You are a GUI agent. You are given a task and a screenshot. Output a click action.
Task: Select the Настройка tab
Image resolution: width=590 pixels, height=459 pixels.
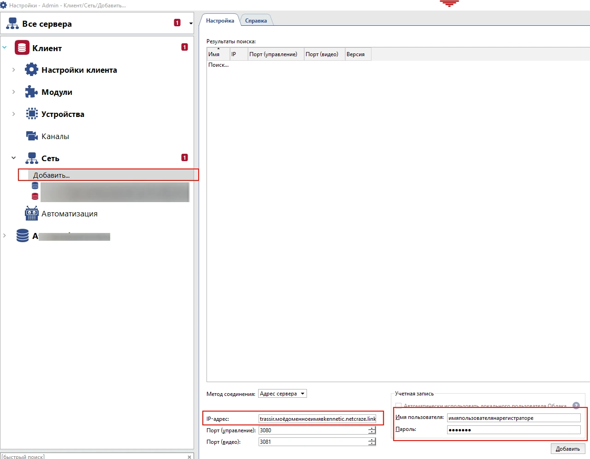220,21
